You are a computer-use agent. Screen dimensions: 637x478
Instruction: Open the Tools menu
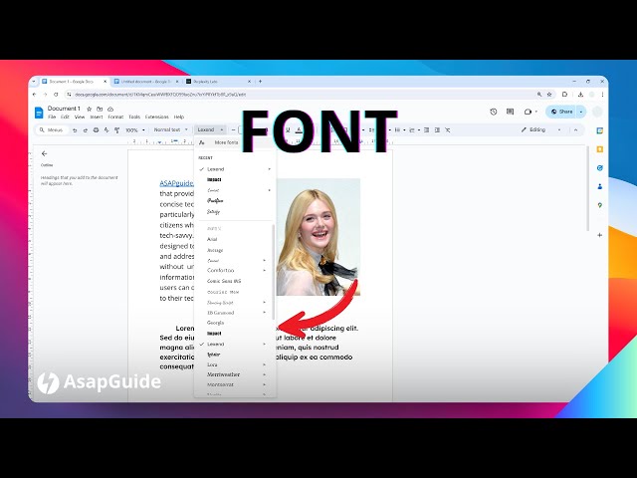coord(134,117)
